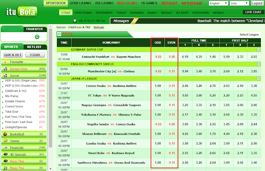This screenshot has width=265, height=171.
Task: Click the Select League link
Action: click(249, 34)
